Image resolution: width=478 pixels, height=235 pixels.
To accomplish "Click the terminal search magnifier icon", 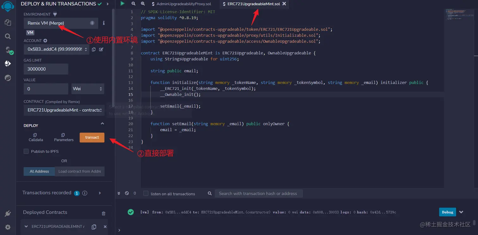I will 210,193.
